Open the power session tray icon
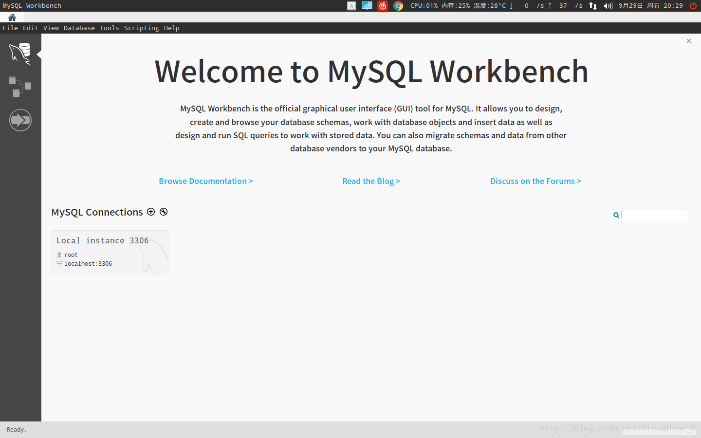The image size is (701, 438). (x=693, y=6)
